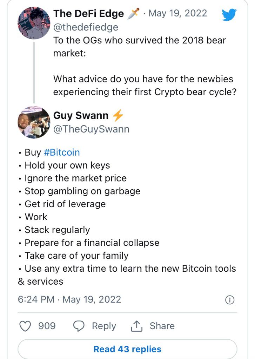Click the reply speech bubble icon
The width and height of the screenshot is (255, 359).
[79, 326]
